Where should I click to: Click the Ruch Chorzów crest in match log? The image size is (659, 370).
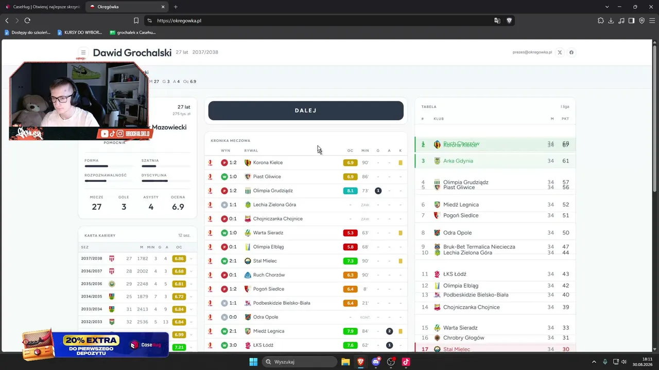[x=248, y=275]
